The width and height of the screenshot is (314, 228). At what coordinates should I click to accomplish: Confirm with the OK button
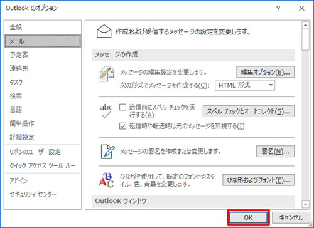tap(248, 218)
